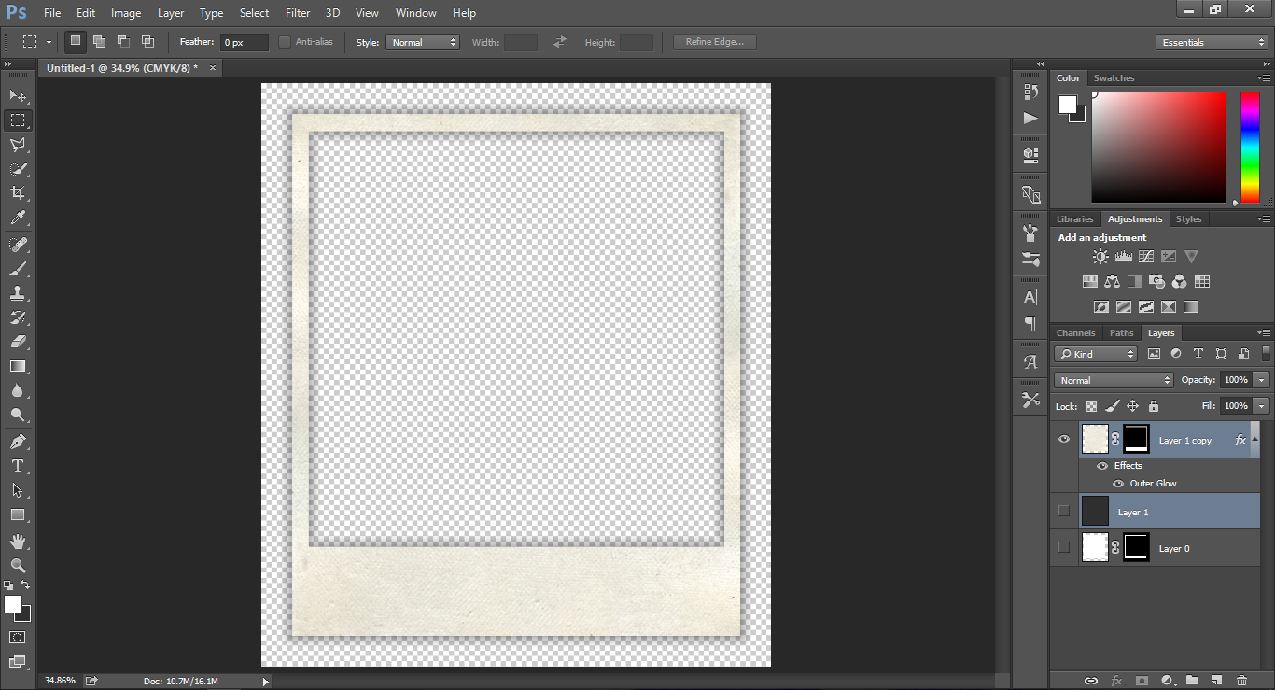
Task: Switch to the Swatches tab
Action: (x=1114, y=78)
